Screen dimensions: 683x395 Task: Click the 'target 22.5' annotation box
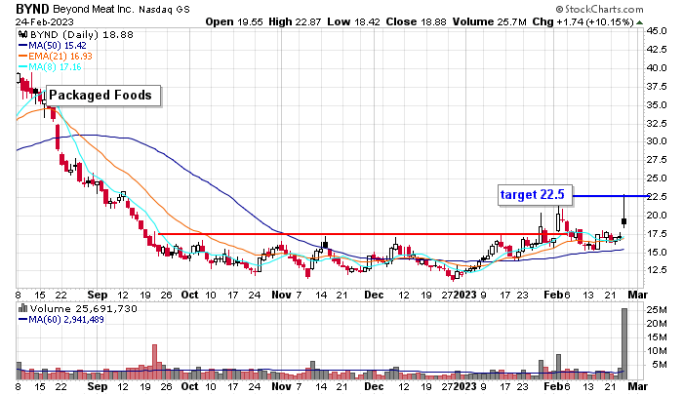pyautogui.click(x=536, y=195)
